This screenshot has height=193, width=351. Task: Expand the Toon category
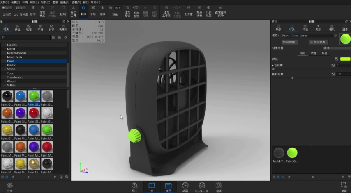pyautogui.click(x=5, y=73)
